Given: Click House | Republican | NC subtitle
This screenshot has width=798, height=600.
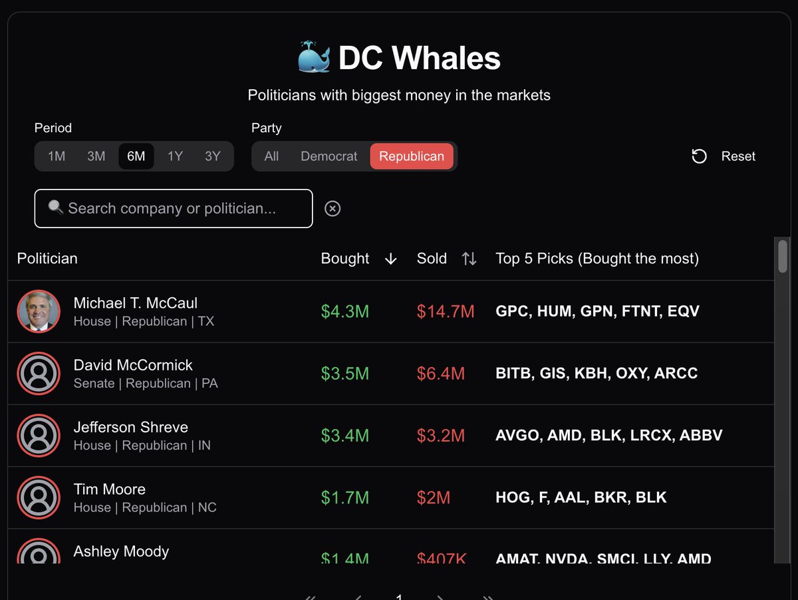Looking at the screenshot, I should click(x=145, y=508).
